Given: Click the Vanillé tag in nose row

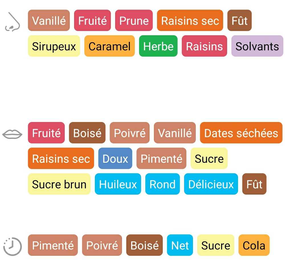Looking at the screenshot, I should tap(49, 20).
